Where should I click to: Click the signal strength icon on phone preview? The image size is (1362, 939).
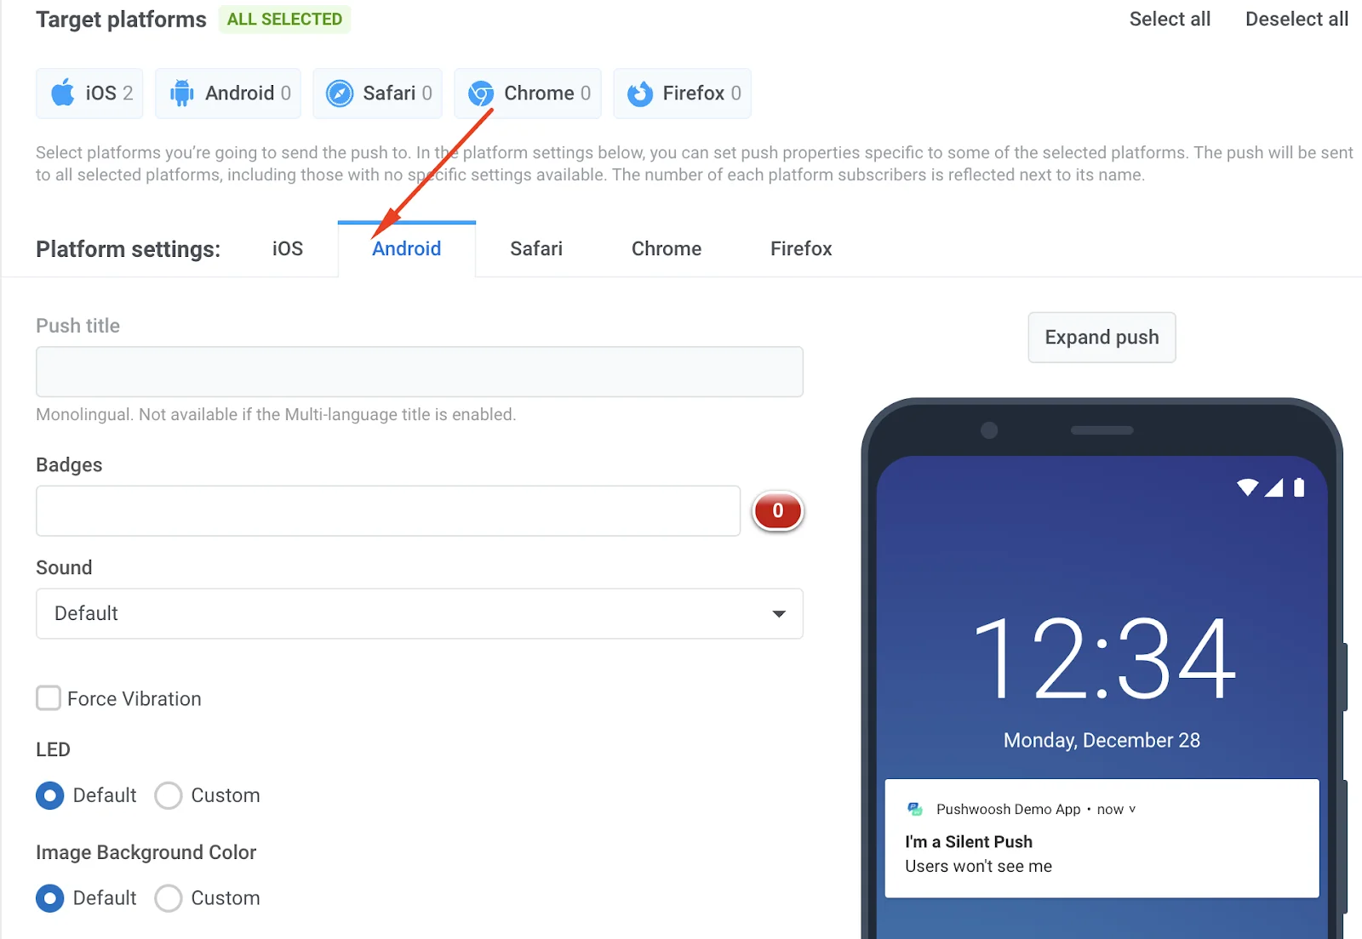(1276, 487)
